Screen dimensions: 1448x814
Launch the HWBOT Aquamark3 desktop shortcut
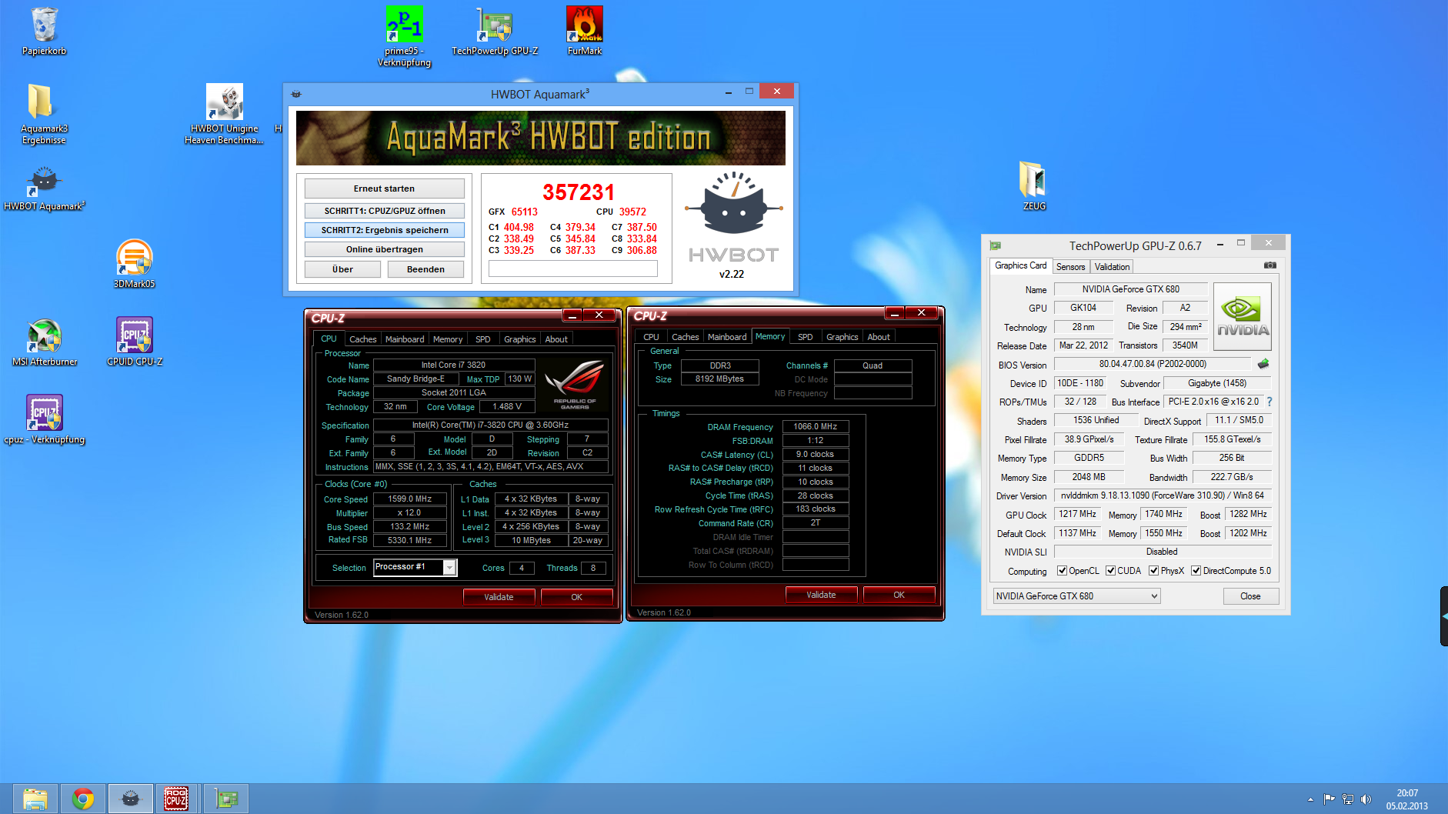click(x=45, y=189)
